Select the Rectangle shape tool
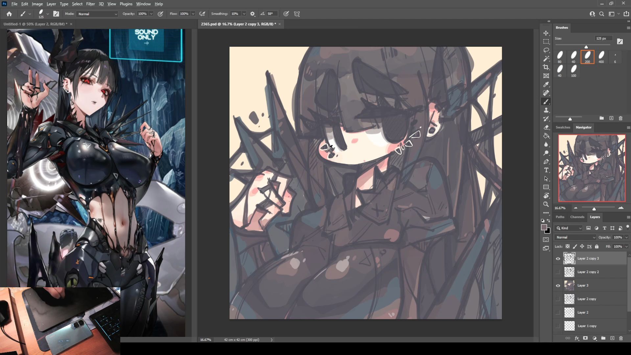The height and width of the screenshot is (355, 631). tap(546, 187)
